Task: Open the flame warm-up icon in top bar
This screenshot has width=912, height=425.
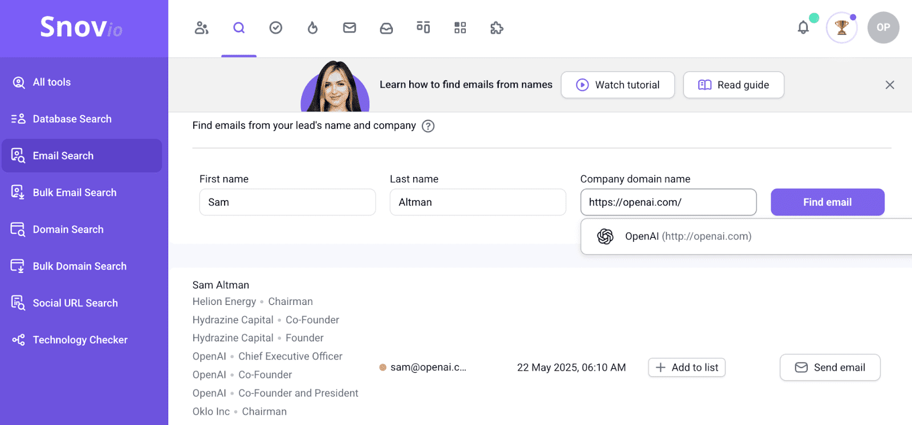Action: tap(312, 28)
